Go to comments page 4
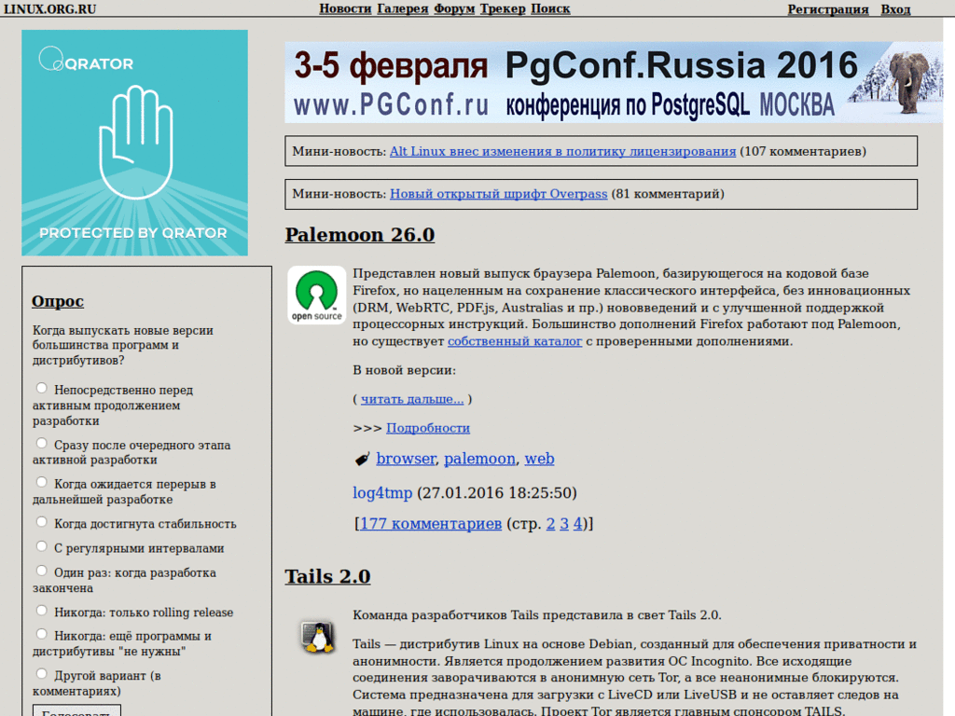 [x=577, y=524]
